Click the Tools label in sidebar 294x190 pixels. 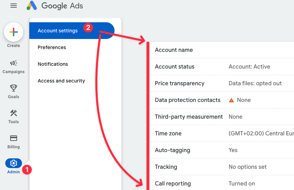(x=14, y=122)
